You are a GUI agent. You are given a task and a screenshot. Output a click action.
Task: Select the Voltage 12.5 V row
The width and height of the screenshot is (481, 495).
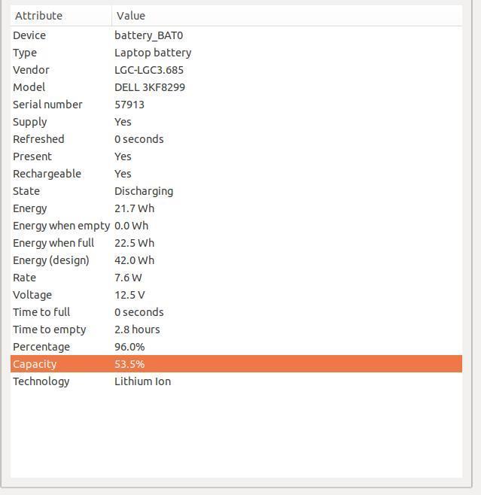[x=236, y=295]
